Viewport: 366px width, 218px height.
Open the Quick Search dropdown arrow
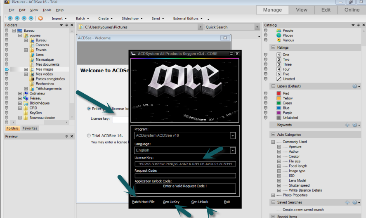pos(257,27)
